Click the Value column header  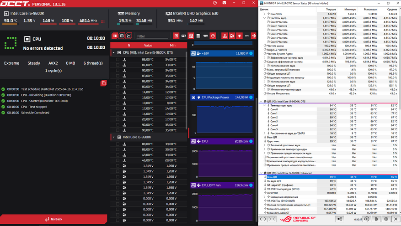[x=148, y=46]
